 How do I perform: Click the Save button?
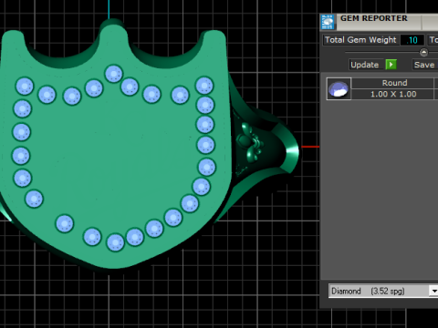click(x=425, y=65)
